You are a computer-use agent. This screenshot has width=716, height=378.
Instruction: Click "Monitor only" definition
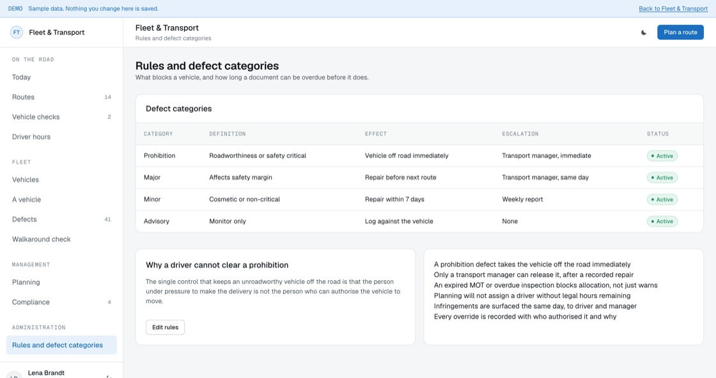(228, 221)
